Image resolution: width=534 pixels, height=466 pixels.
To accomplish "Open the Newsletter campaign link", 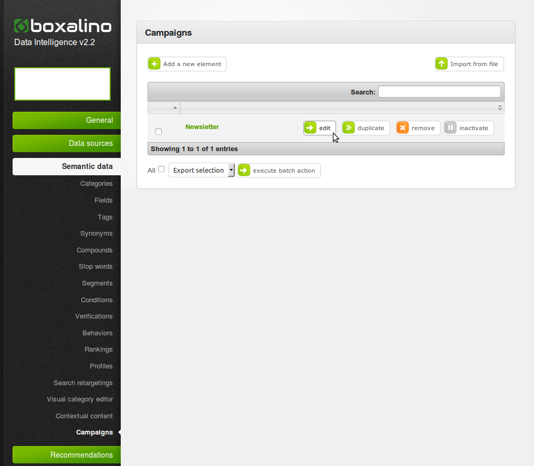I will (x=202, y=127).
